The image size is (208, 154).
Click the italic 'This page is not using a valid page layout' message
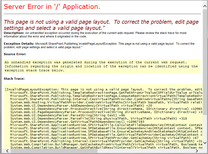click(x=101, y=25)
